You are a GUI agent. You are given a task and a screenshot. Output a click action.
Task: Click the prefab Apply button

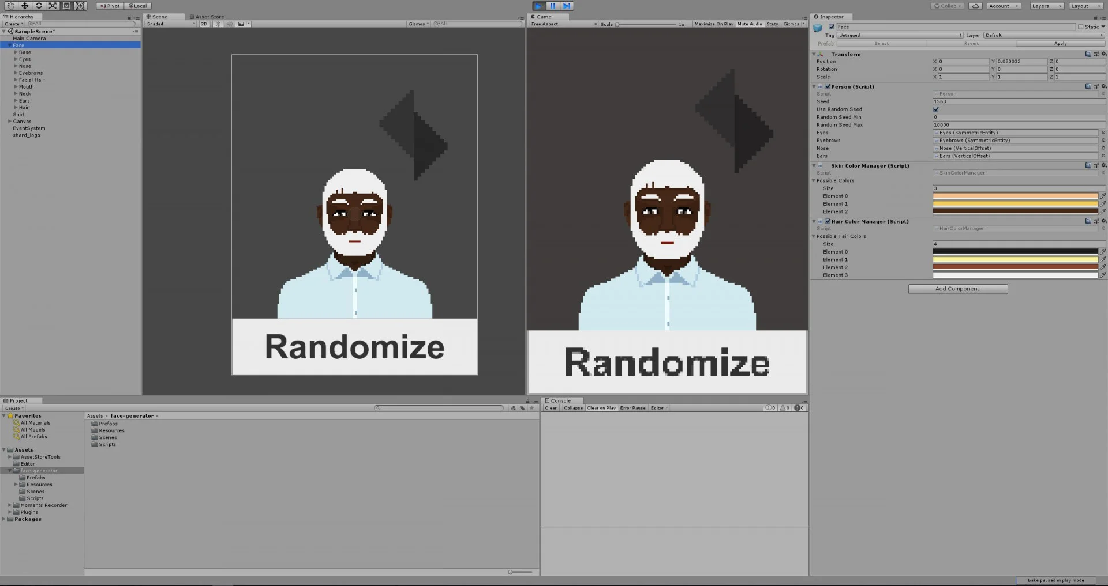click(1060, 44)
